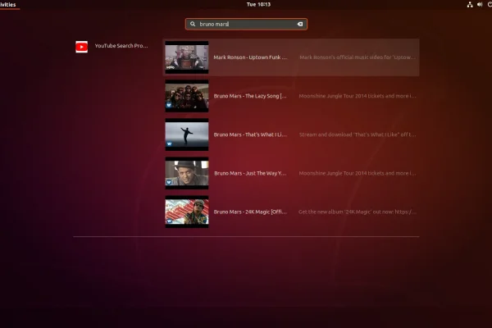Open the network status icon

point(470,4)
